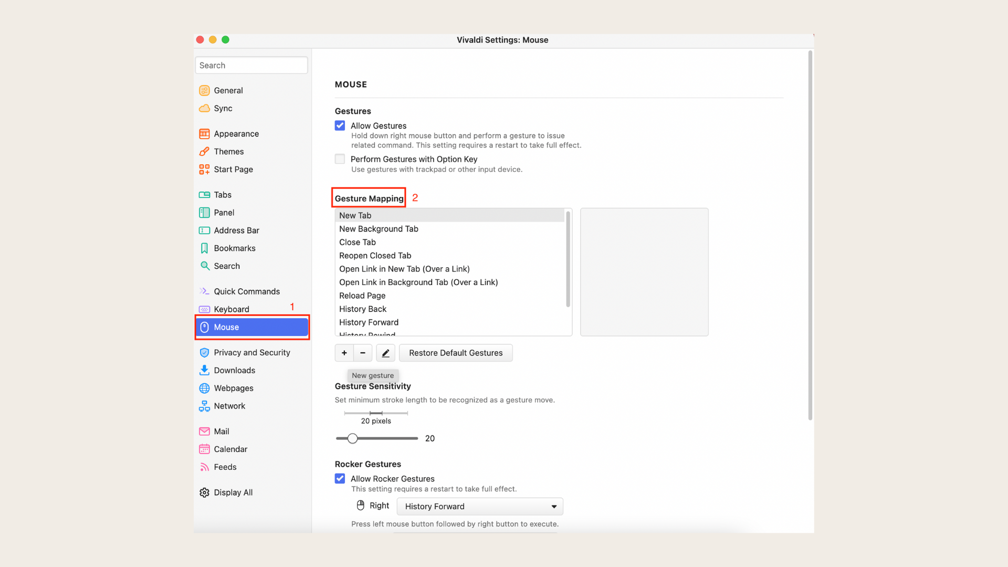Edit gesture using pencil button

(385, 353)
